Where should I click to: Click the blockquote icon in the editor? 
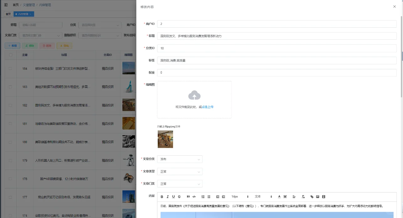(x=188, y=196)
